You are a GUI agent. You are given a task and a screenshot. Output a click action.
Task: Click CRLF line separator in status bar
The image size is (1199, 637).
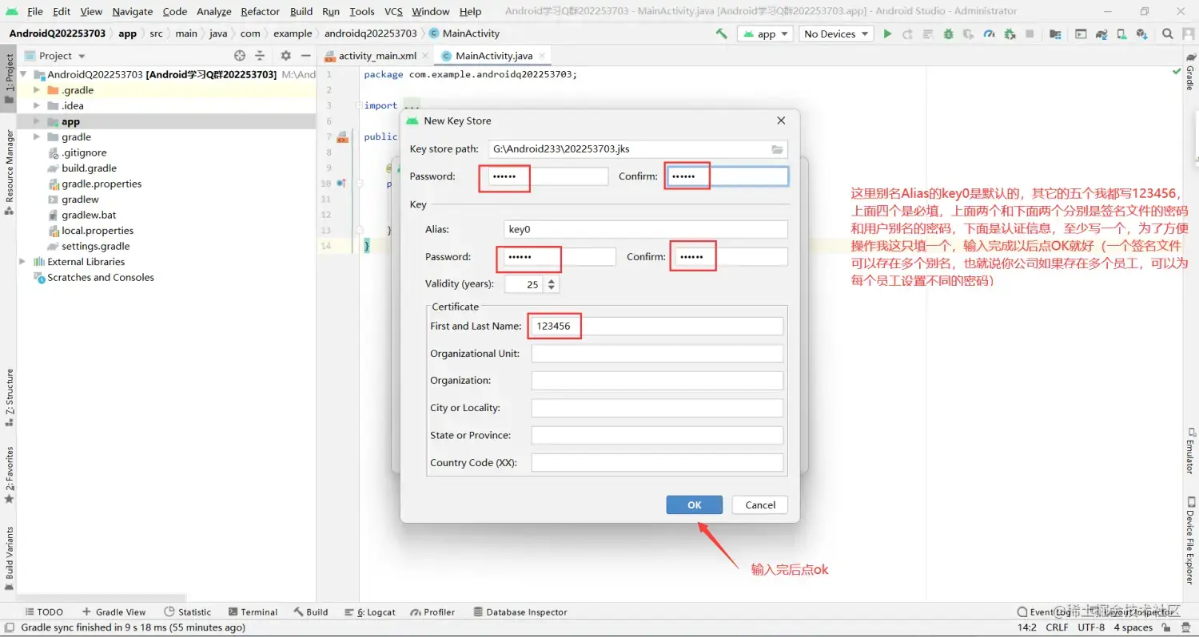pyautogui.click(x=1057, y=627)
